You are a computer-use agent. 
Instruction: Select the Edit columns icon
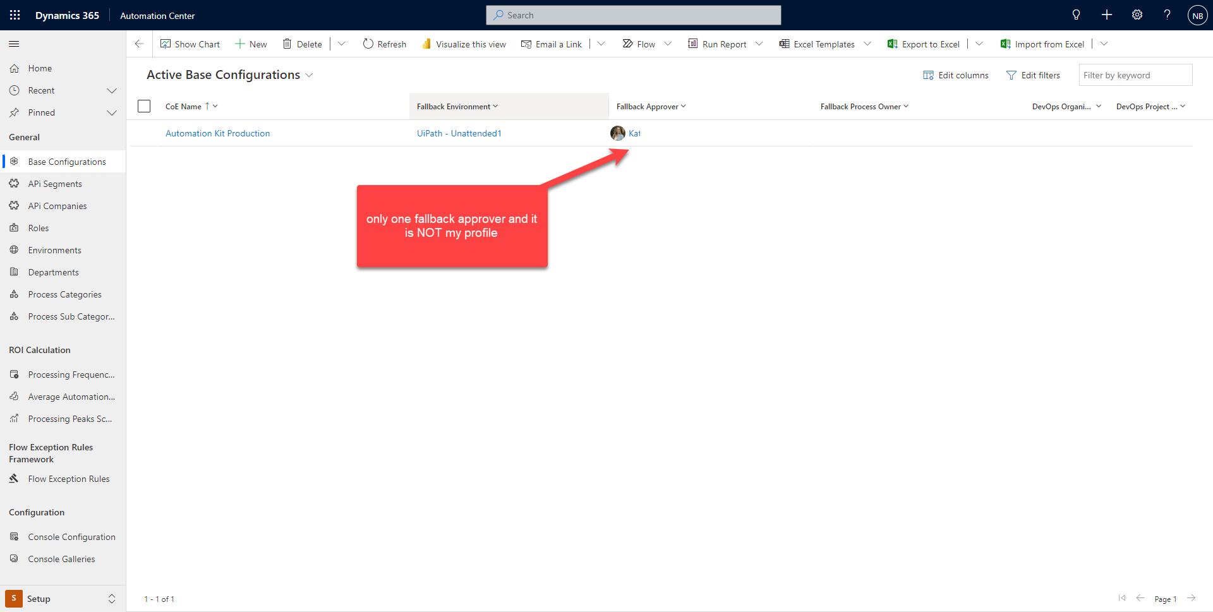(928, 75)
